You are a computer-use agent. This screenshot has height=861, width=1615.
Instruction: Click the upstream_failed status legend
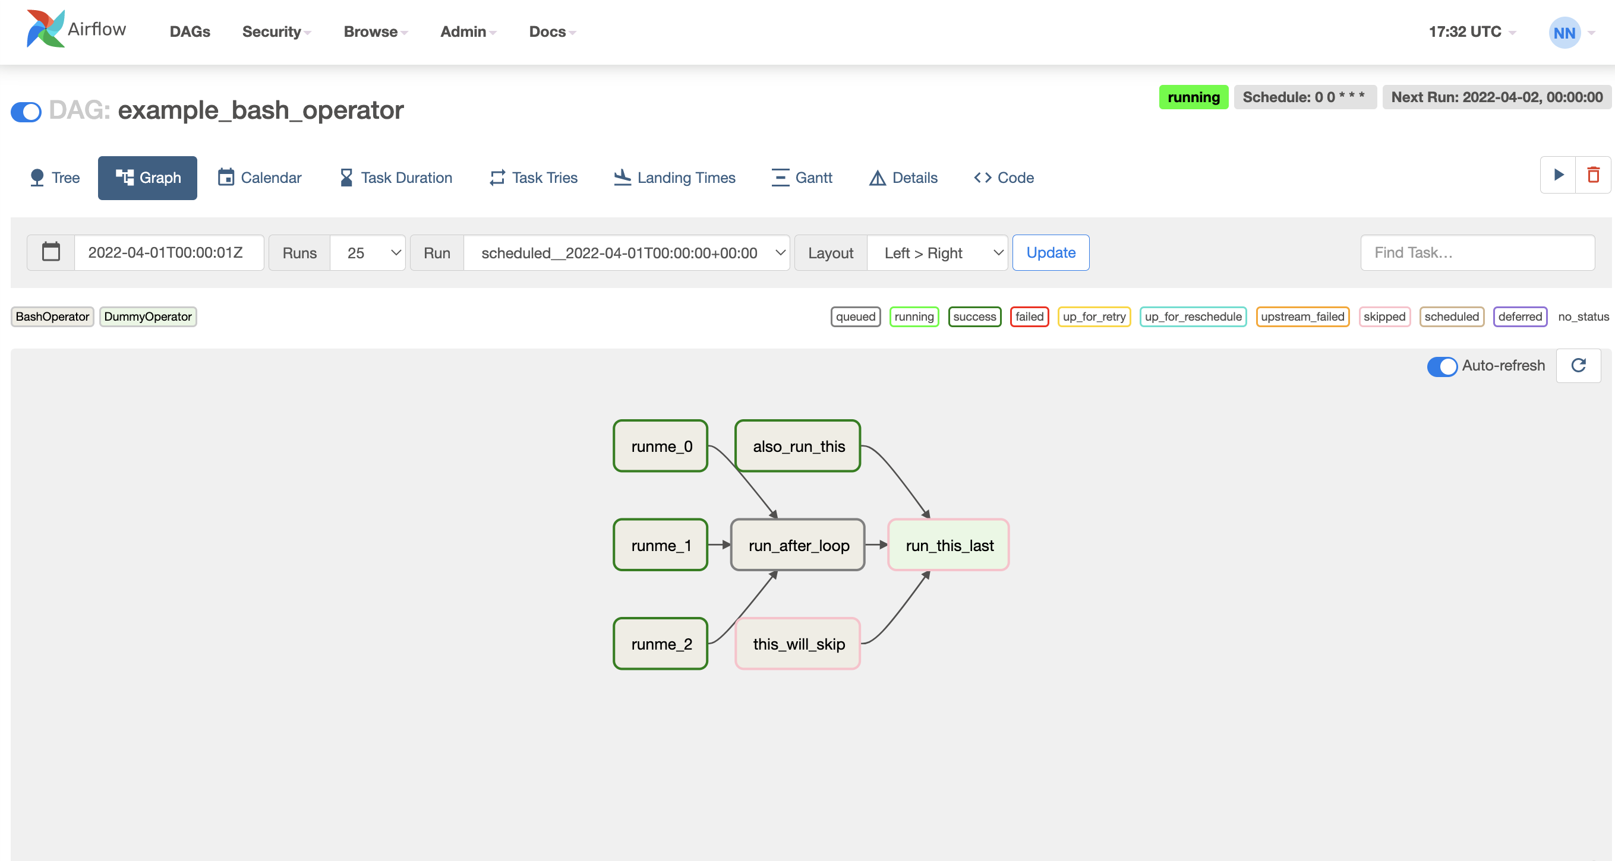point(1302,316)
